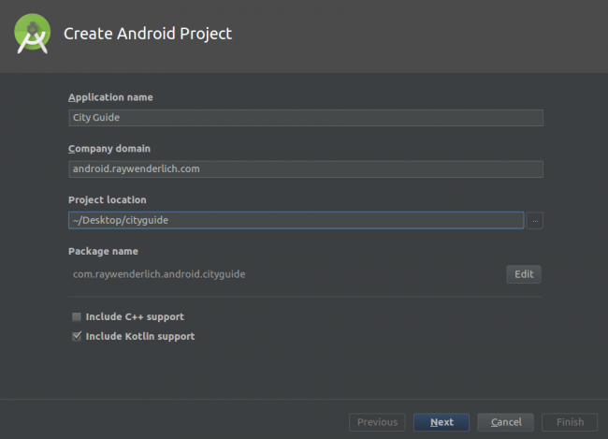Focus the Company domain text field

coord(306,168)
